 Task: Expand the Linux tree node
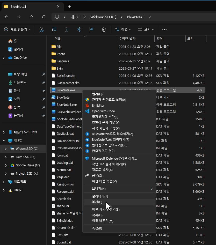point(4,190)
